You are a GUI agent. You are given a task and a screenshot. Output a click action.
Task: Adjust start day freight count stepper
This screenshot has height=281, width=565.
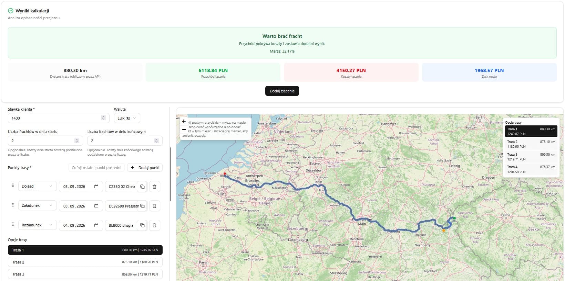tap(77, 141)
